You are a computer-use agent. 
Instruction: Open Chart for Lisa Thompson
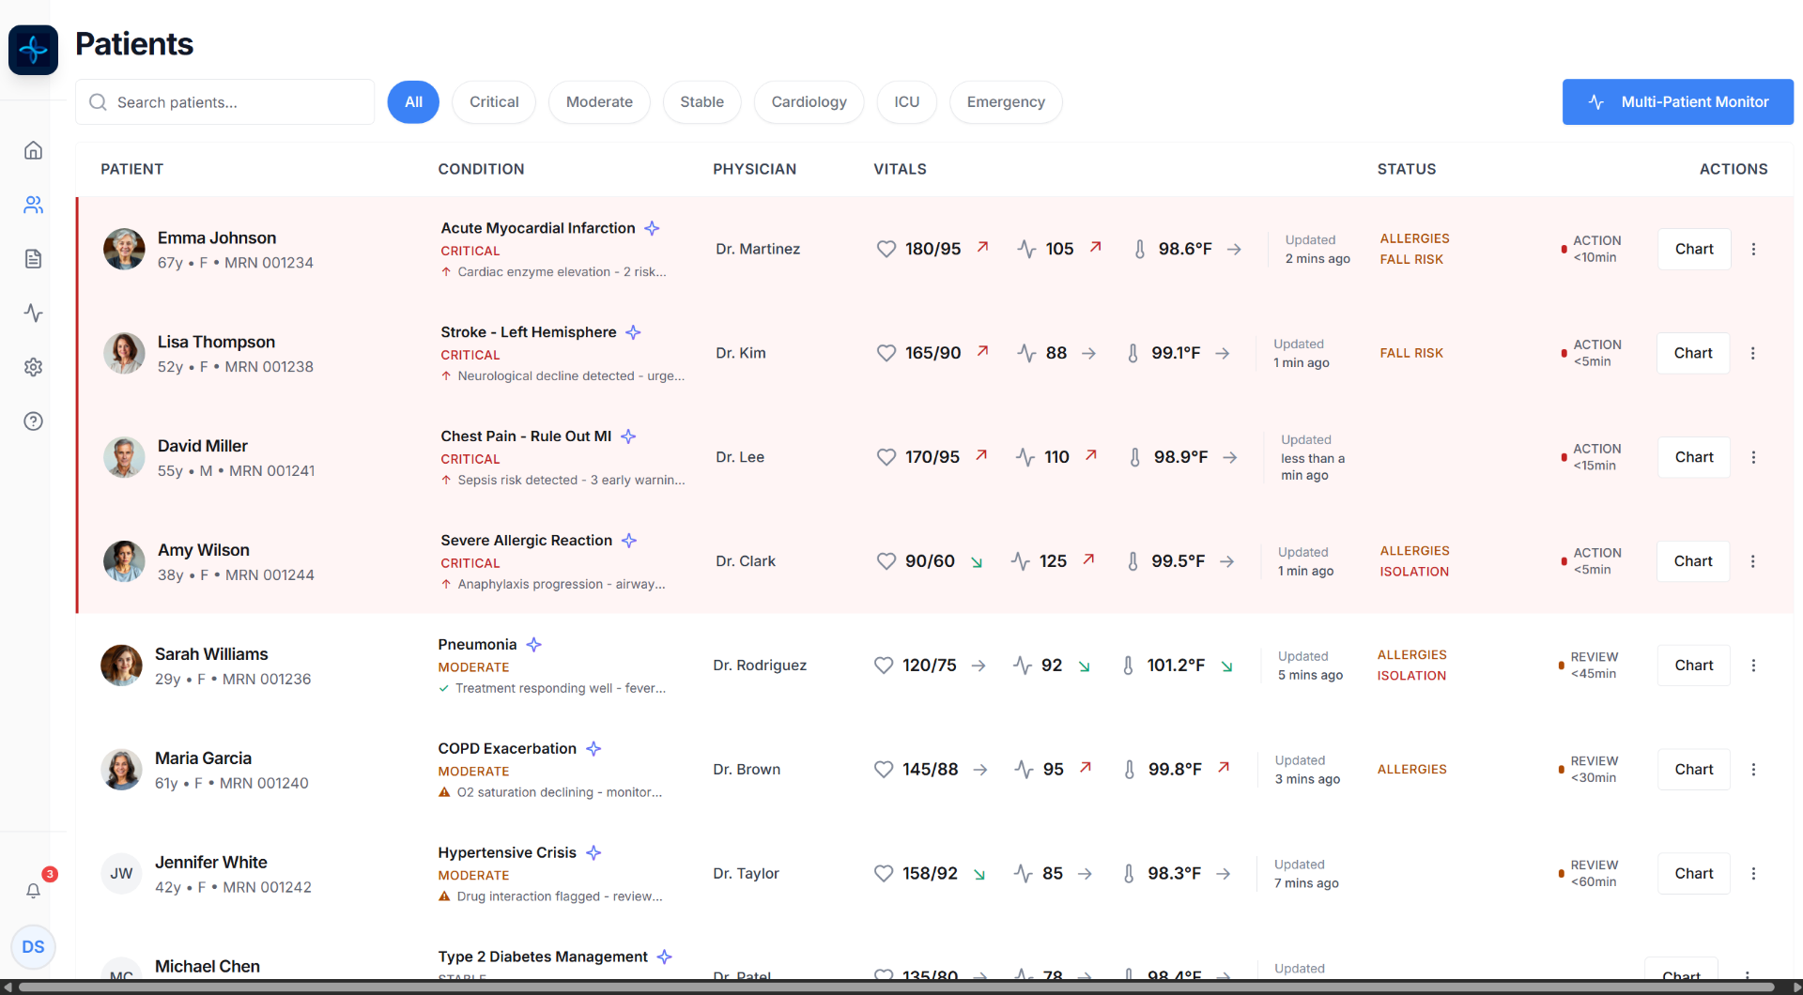click(1693, 353)
